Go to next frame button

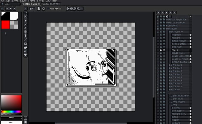171,13
